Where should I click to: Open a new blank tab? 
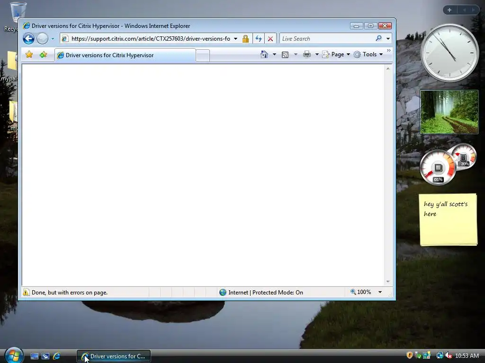click(203, 56)
